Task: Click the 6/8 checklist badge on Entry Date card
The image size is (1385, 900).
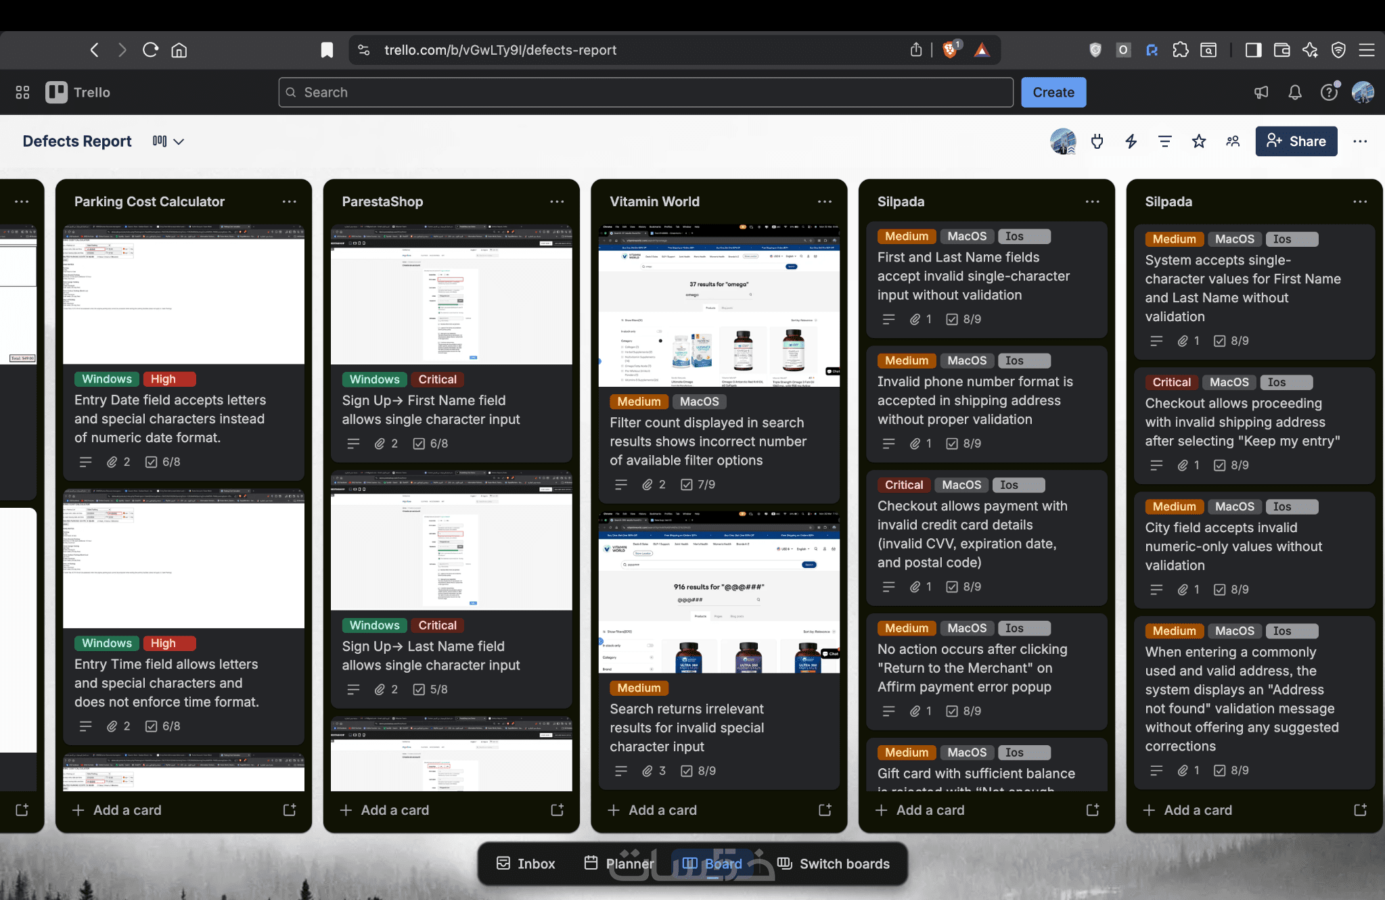Action: pyautogui.click(x=163, y=462)
